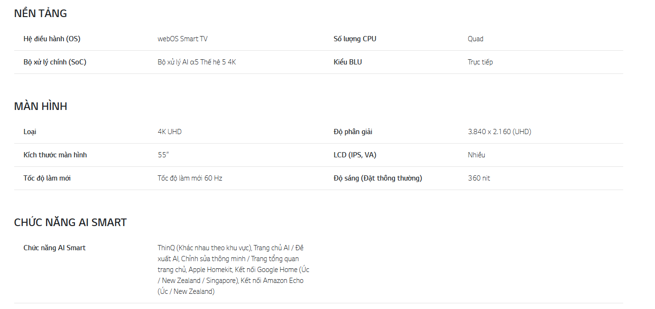
Task: Select the Kiểu BLU label
Action: click(x=348, y=62)
